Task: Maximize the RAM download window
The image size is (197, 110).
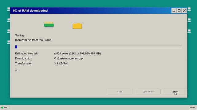Action: [179, 11]
